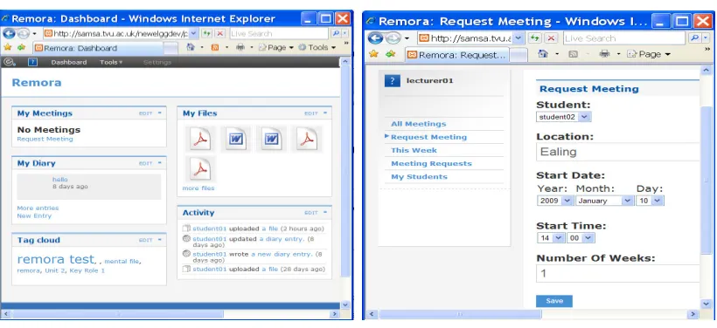Screen dimensions: 717x328
Task: Click Home icon in Request Meeting window
Action: [x=543, y=54]
